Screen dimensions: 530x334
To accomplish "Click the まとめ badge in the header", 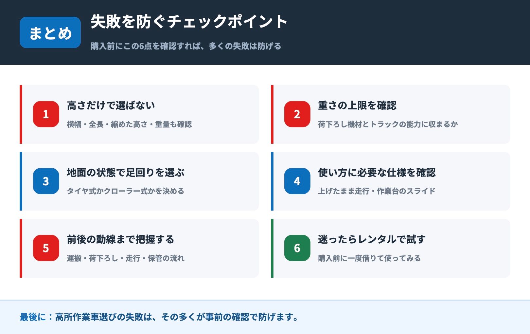I will pos(50,32).
